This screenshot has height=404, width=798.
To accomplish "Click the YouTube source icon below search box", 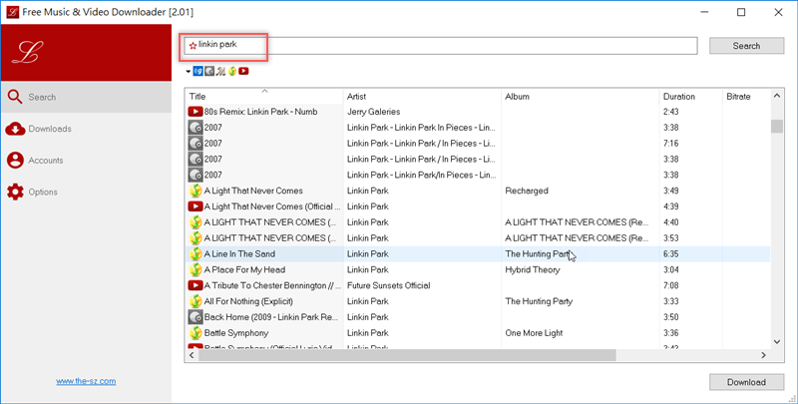I will (x=243, y=72).
